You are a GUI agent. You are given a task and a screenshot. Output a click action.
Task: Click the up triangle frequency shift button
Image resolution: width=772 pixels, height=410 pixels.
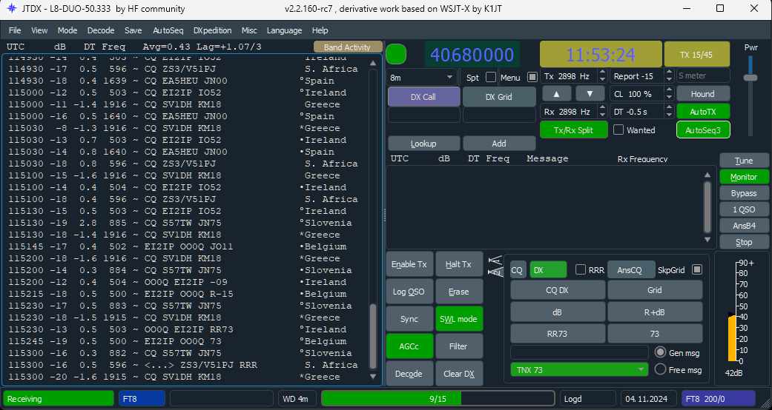[557, 93]
